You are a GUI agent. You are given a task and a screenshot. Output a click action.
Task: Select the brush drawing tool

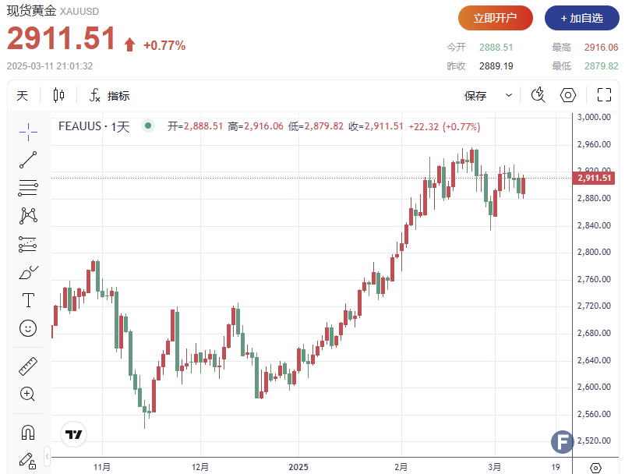(28, 273)
